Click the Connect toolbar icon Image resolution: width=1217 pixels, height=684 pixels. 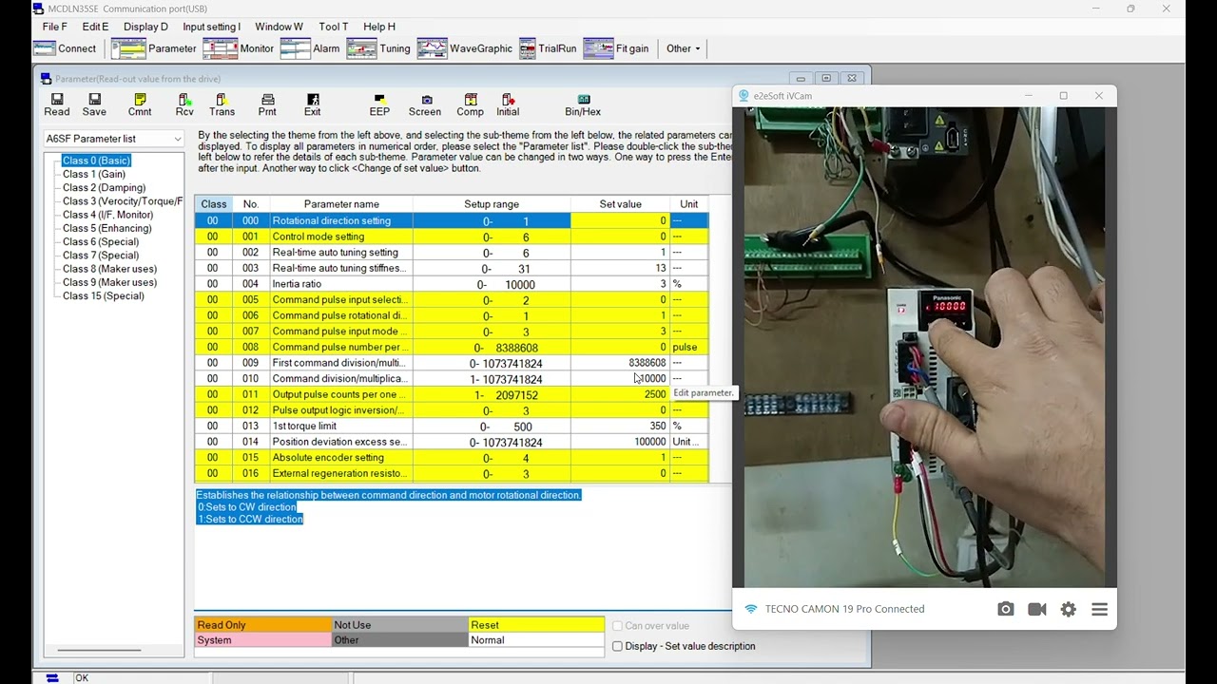[65, 48]
